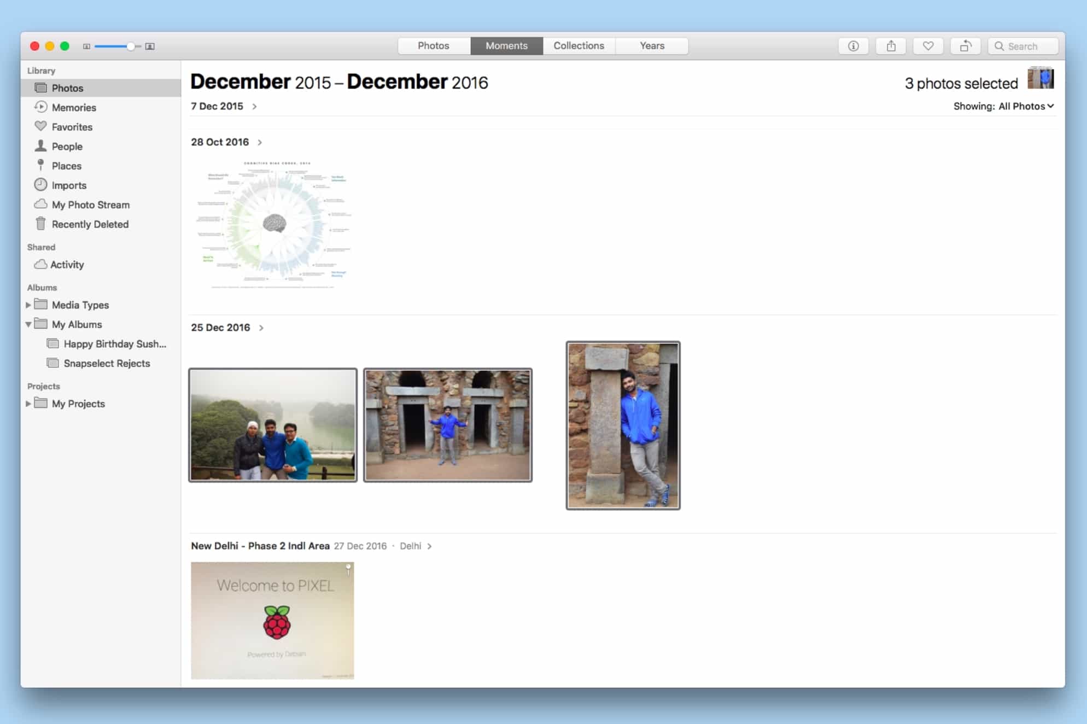
Task: Expand the Media Types folder triangle
Action: pos(28,305)
